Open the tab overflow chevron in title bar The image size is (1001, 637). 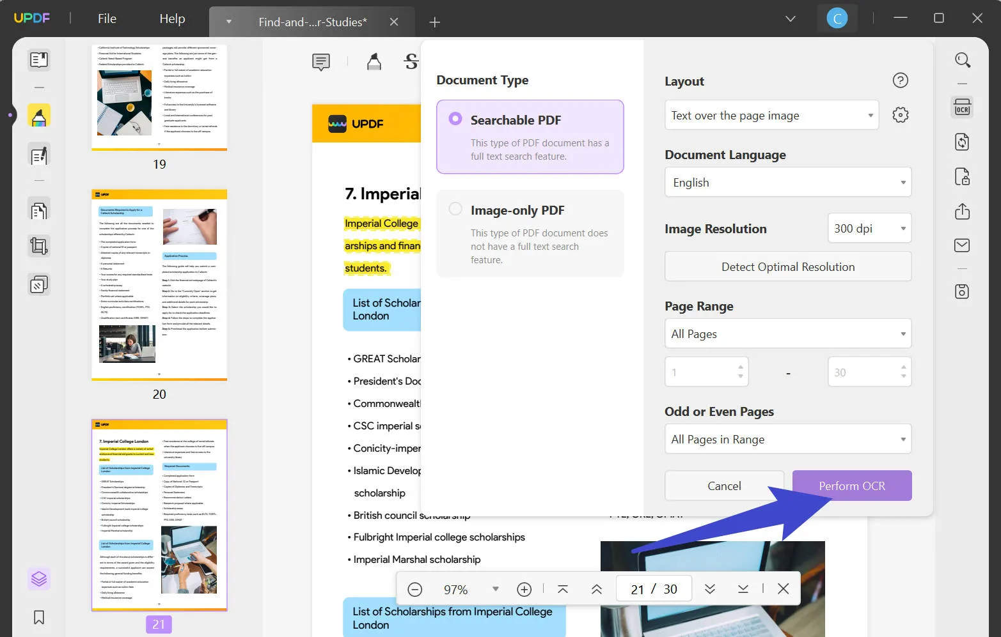point(791,19)
